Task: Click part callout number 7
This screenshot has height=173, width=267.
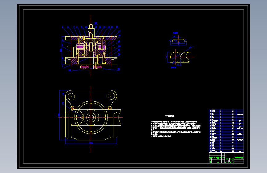Action: tap(74, 27)
